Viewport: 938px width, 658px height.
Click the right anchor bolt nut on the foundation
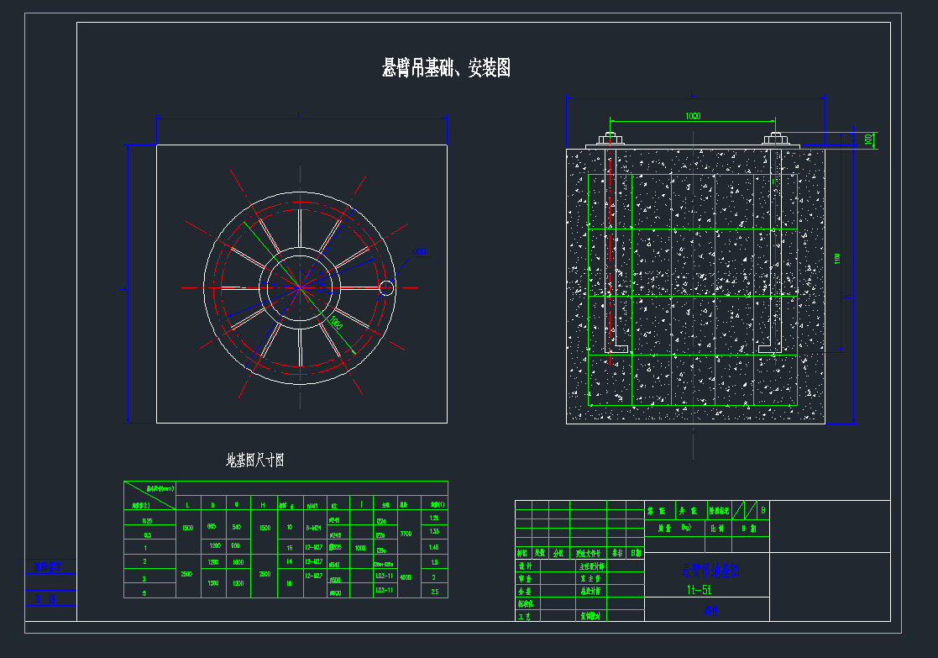[775, 139]
